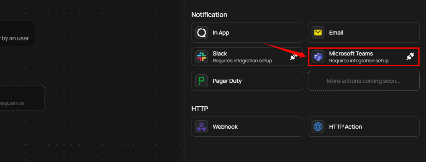Select the dashed sequence node on canvas
Screen dimensions: 426x162
pos(20,98)
